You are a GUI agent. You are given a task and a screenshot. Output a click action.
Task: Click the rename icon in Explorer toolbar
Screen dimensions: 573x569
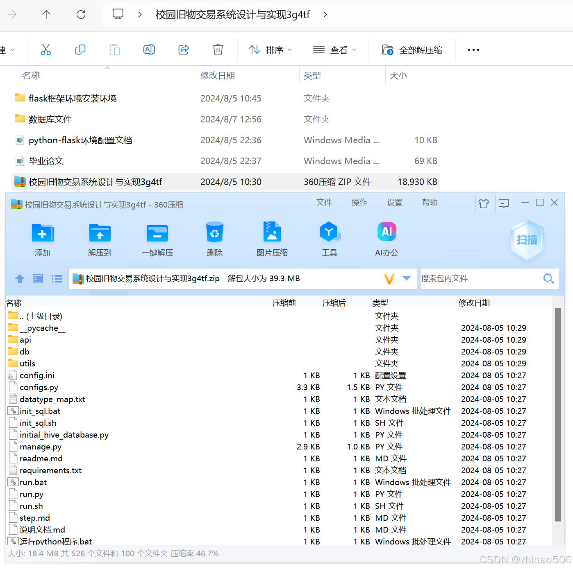click(149, 50)
